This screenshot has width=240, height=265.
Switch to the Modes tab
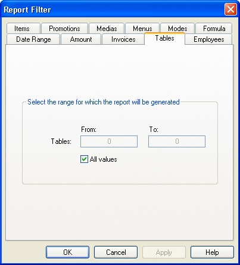(177, 29)
